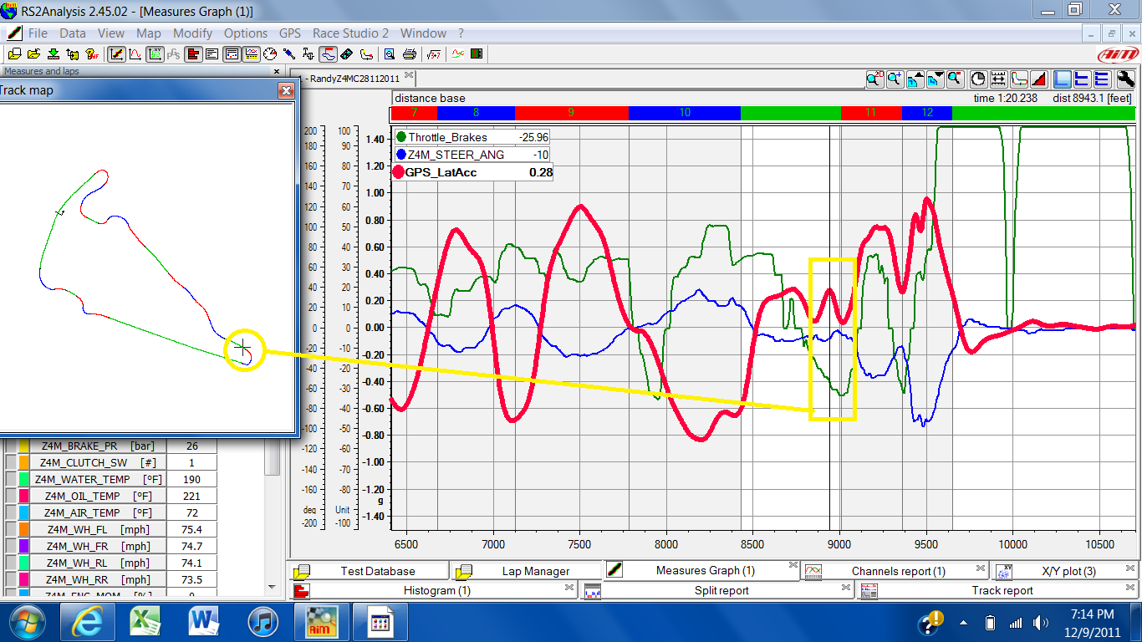Click the zoom-in magnifier plus icon
1142x642 pixels.
895,79
